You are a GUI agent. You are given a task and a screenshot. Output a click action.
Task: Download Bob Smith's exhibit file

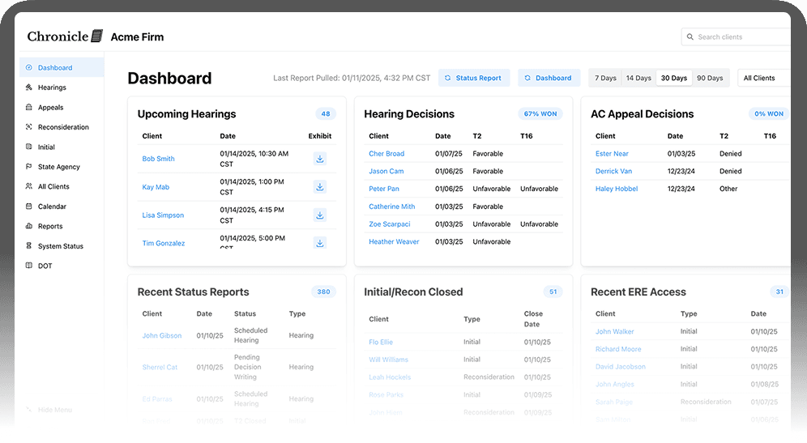pos(319,159)
